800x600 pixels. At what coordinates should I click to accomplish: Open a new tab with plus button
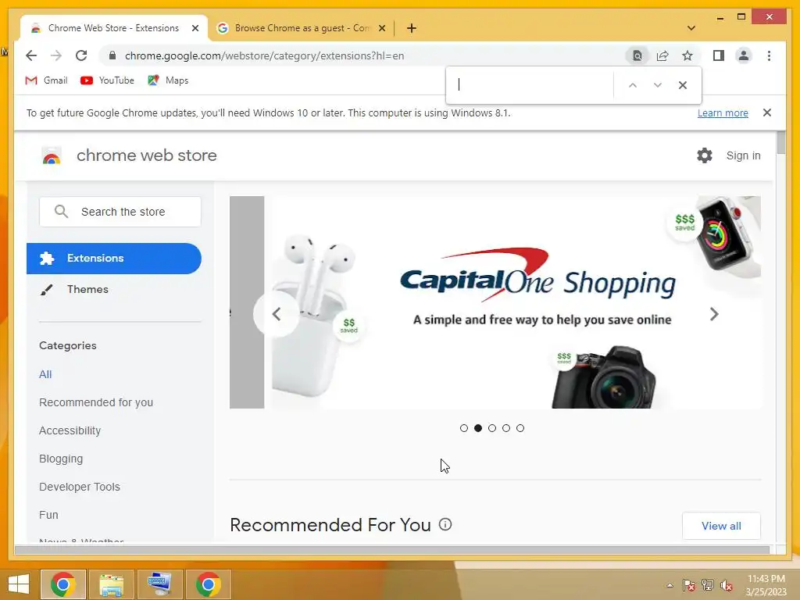pyautogui.click(x=412, y=28)
